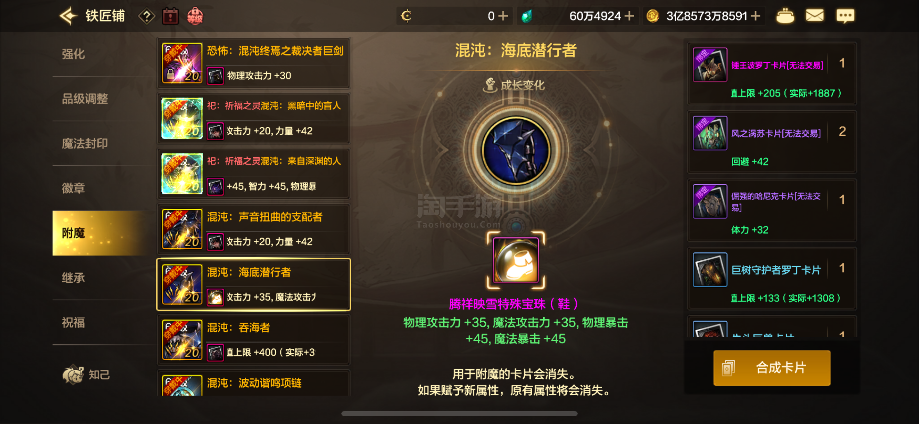The width and height of the screenshot is (919, 424).
Task: Open the mail envelope icon
Action: (814, 16)
